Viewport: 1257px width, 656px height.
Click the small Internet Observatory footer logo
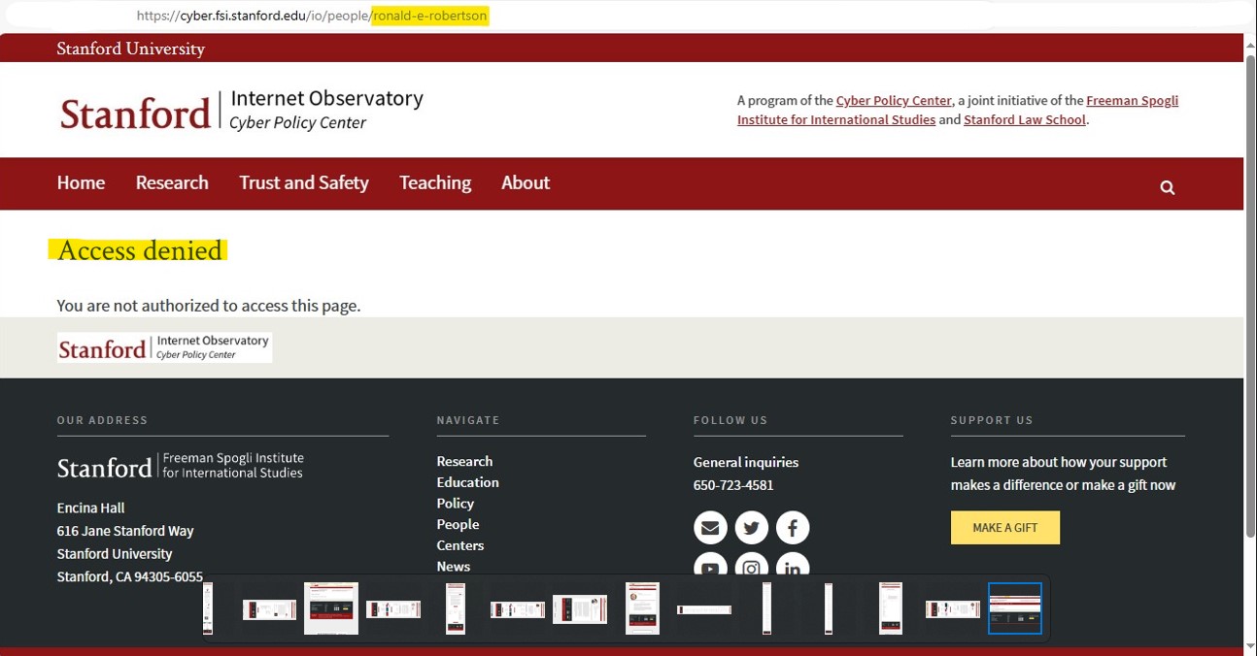(x=164, y=347)
